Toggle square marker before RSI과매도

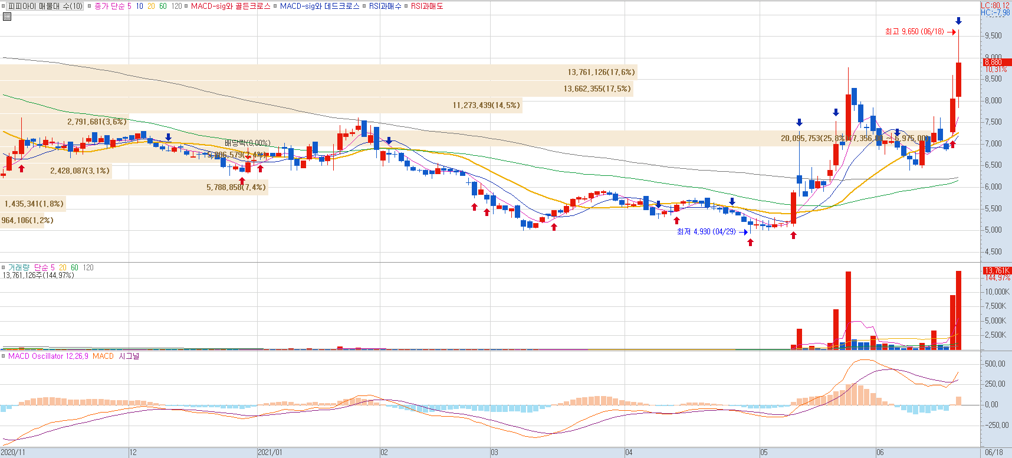coord(406,6)
